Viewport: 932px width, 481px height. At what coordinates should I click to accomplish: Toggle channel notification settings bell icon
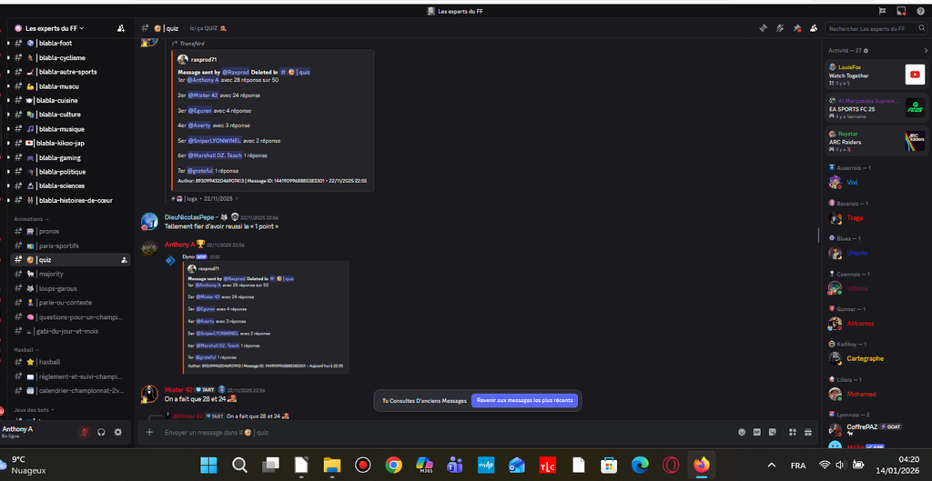tap(780, 28)
